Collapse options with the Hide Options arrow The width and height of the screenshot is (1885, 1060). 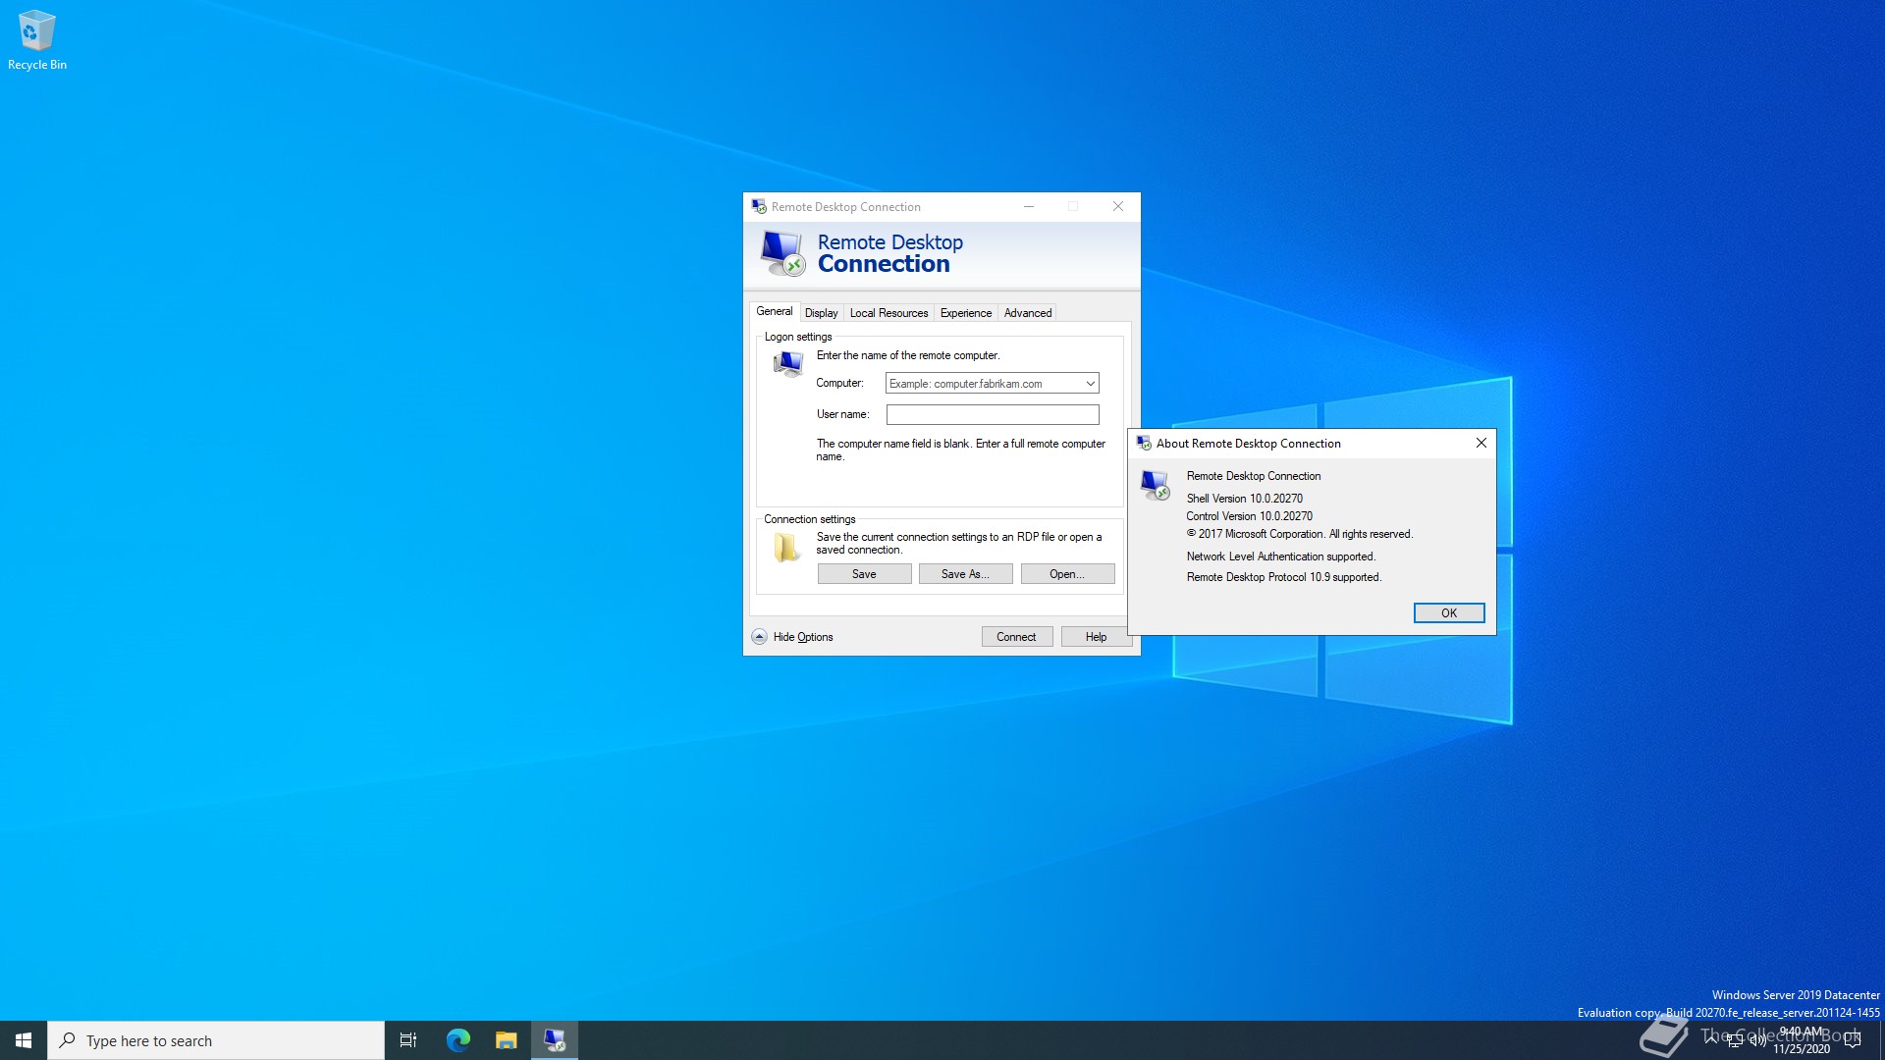pos(759,637)
